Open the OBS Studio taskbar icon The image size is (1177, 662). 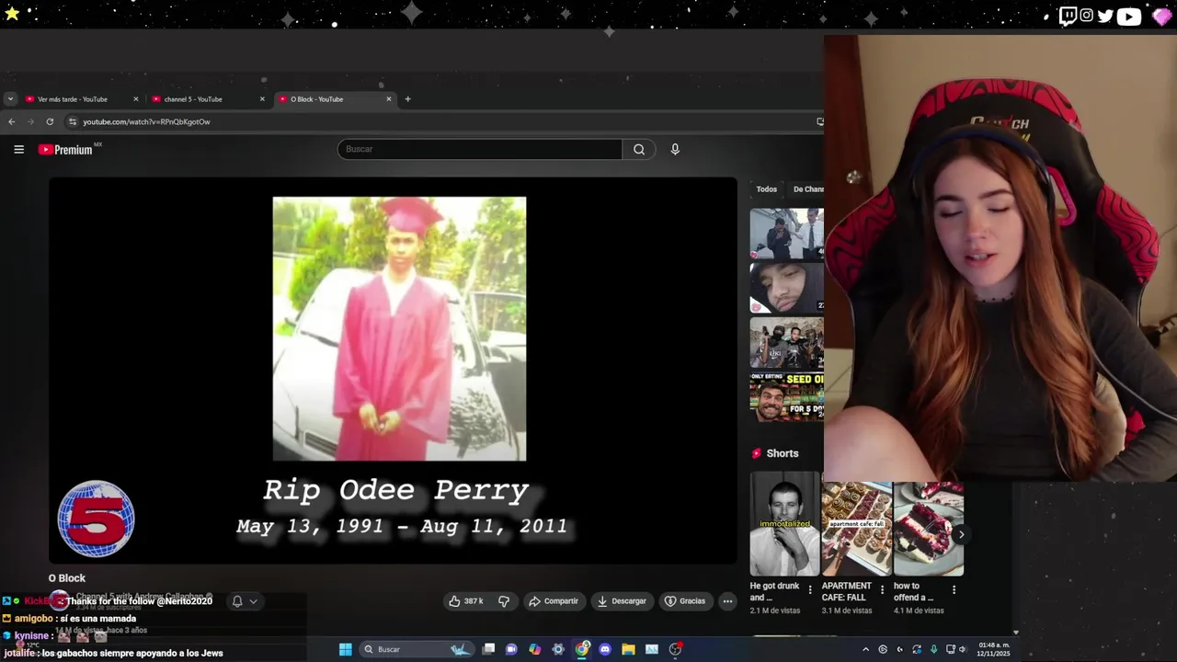pos(675,649)
